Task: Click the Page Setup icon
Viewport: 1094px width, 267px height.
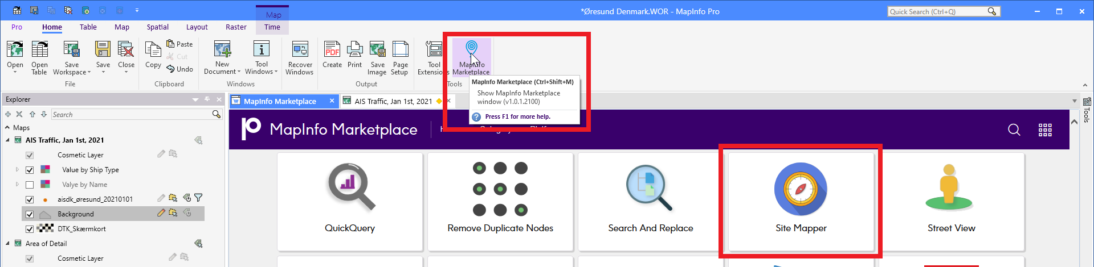Action: (400, 49)
